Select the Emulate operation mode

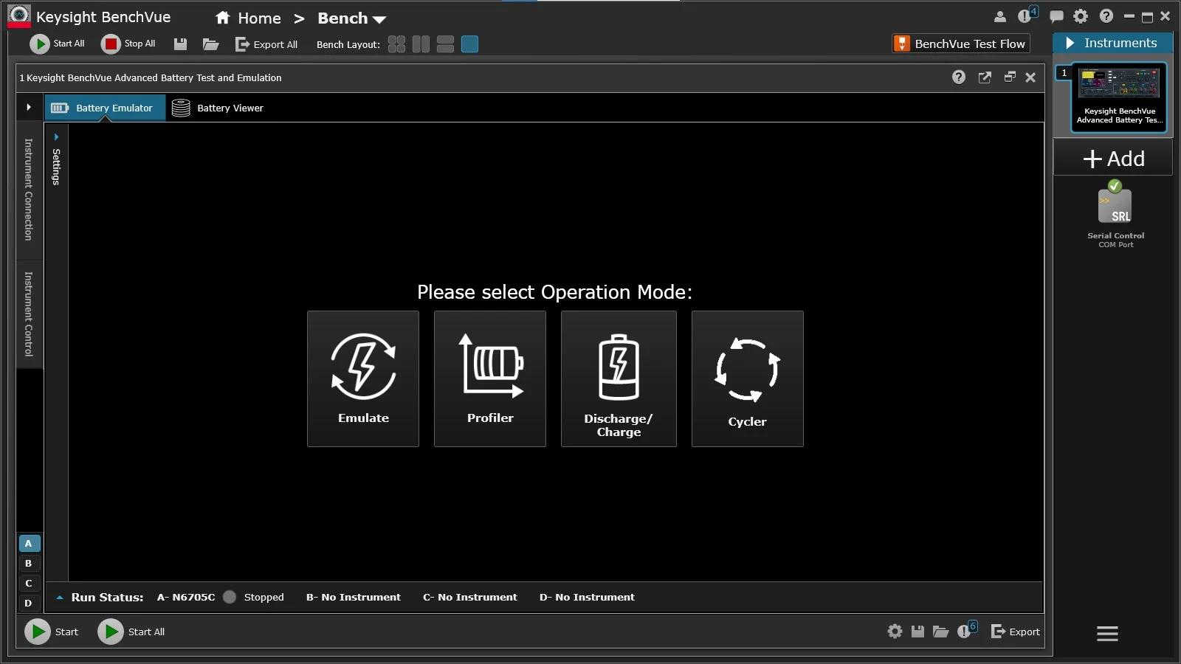click(363, 378)
